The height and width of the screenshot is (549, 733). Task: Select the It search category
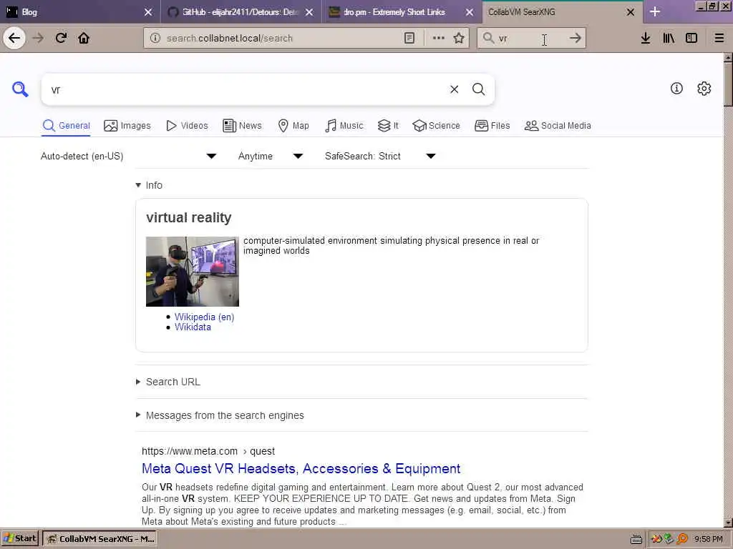pyautogui.click(x=388, y=126)
